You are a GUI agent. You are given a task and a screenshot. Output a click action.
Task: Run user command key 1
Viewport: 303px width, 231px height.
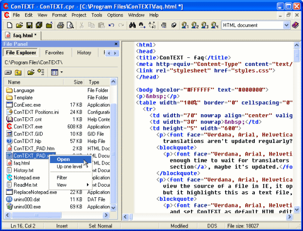[x=185, y=25]
